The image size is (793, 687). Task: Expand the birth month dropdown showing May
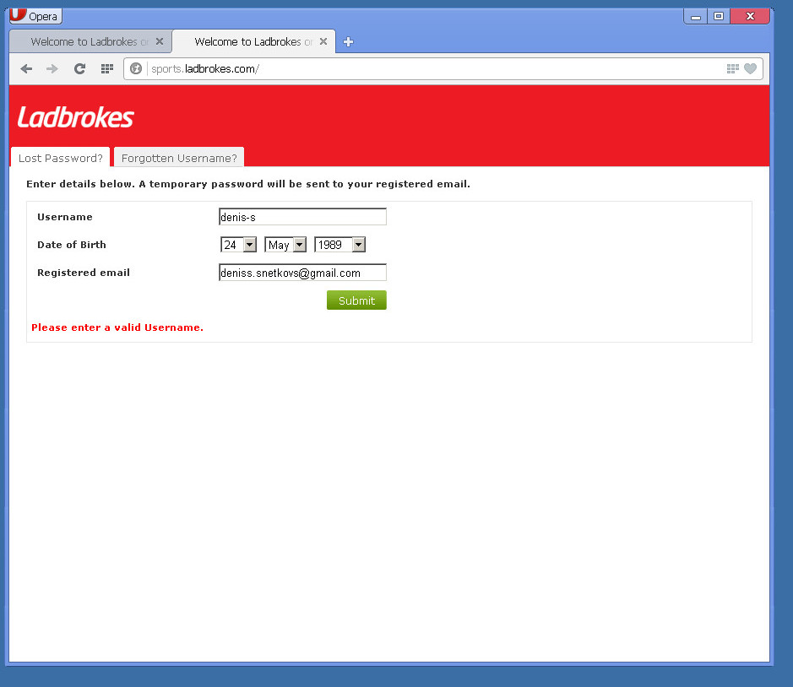coord(285,245)
